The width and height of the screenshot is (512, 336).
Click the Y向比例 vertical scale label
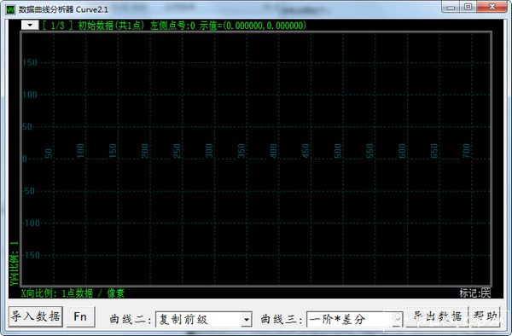(x=14, y=264)
